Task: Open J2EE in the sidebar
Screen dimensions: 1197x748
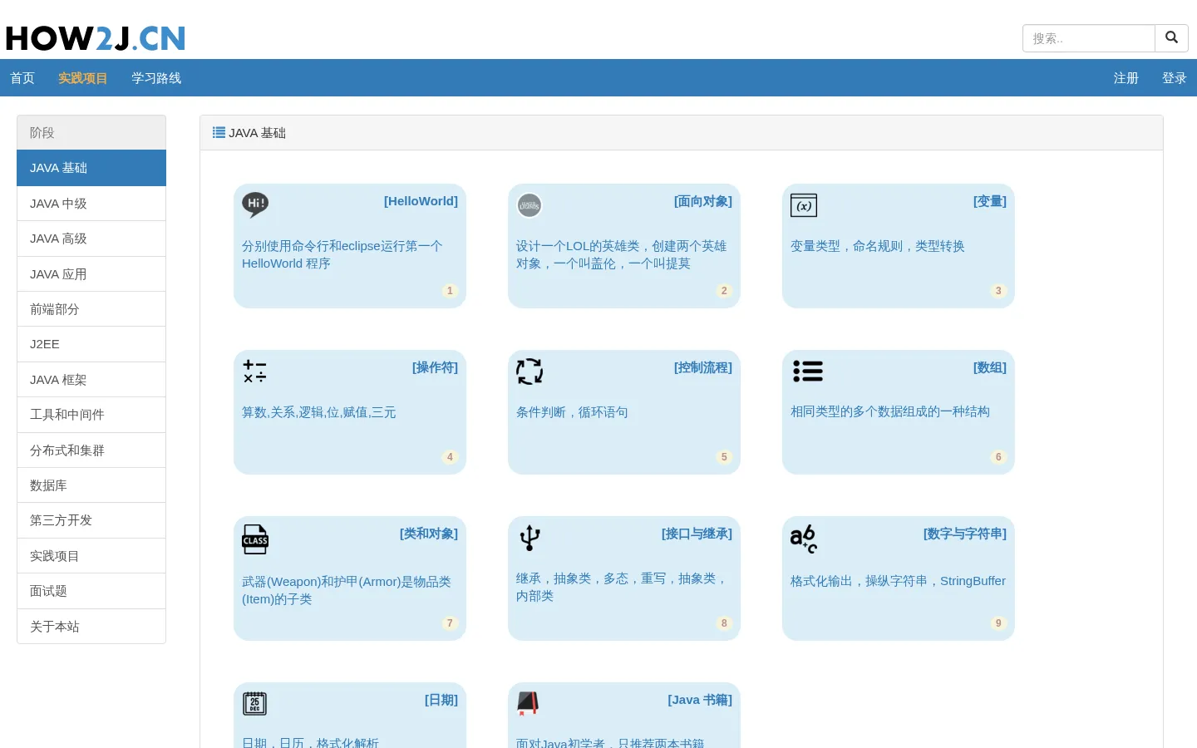Action: pos(91,344)
